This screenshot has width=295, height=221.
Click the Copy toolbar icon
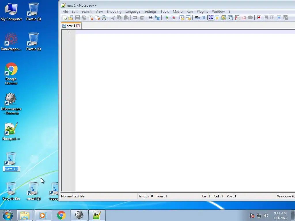point(120,18)
